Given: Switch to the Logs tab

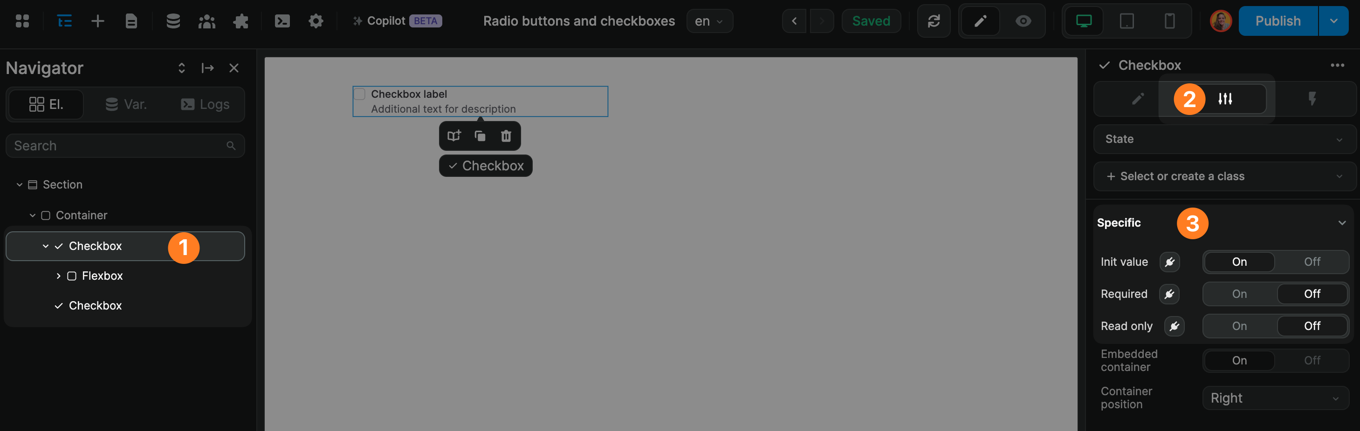Looking at the screenshot, I should point(206,104).
